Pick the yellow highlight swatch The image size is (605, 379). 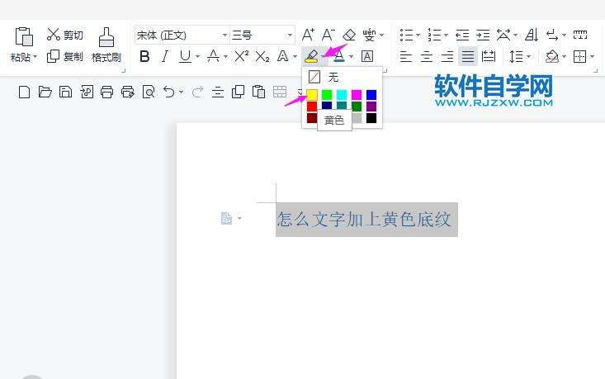[x=312, y=95]
